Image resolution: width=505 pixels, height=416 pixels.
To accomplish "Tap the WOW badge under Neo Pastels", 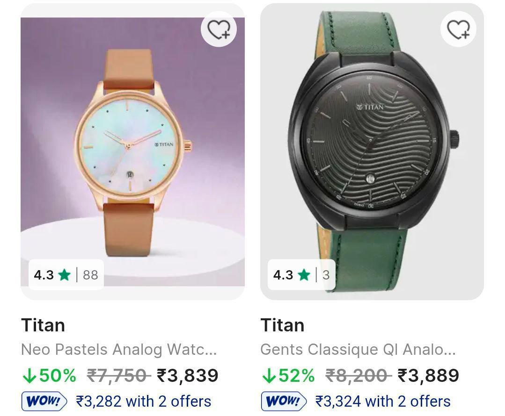I will [x=44, y=402].
